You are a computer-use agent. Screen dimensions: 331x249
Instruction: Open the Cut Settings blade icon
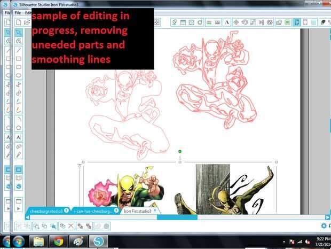click(x=323, y=22)
